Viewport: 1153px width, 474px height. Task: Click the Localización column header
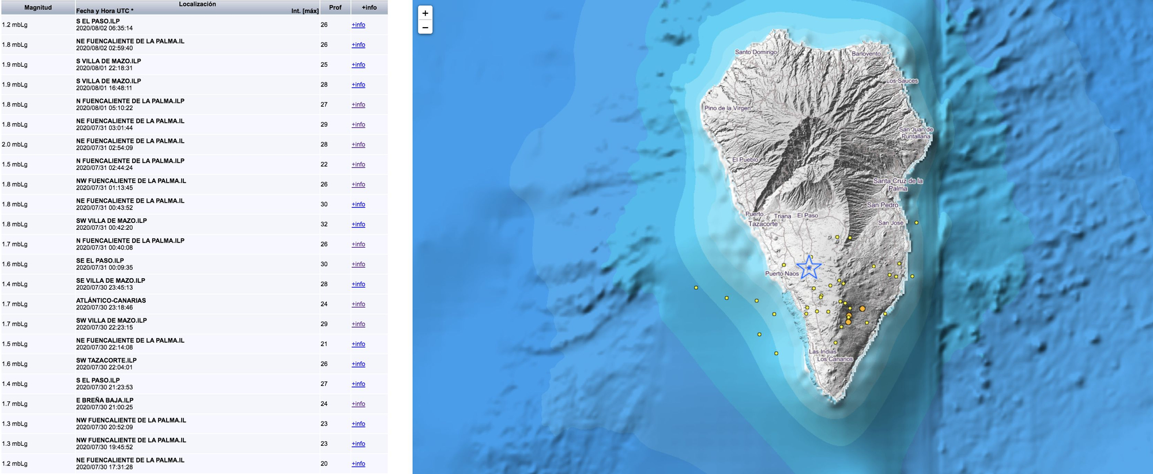tap(197, 4)
